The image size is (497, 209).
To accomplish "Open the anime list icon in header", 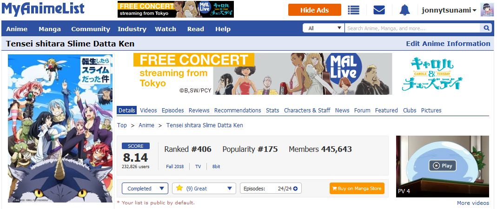I will 353,10.
